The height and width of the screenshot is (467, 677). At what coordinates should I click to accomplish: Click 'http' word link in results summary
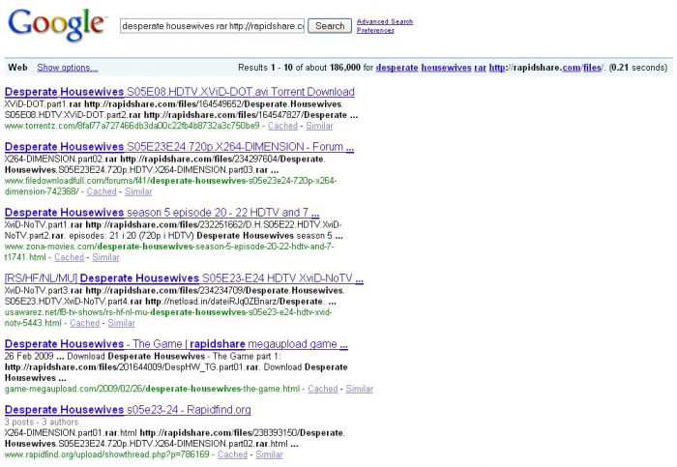(497, 68)
